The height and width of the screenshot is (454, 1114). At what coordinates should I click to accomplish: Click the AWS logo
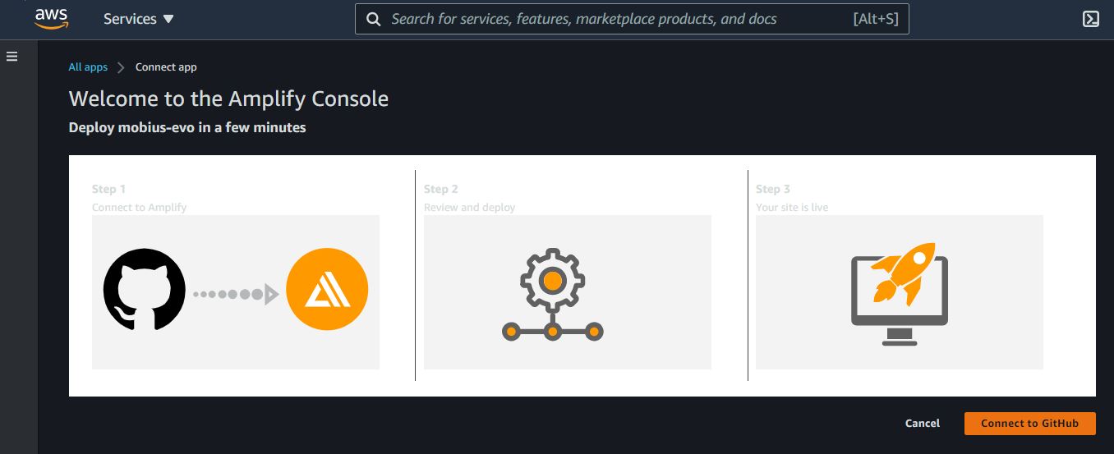pyautogui.click(x=51, y=18)
